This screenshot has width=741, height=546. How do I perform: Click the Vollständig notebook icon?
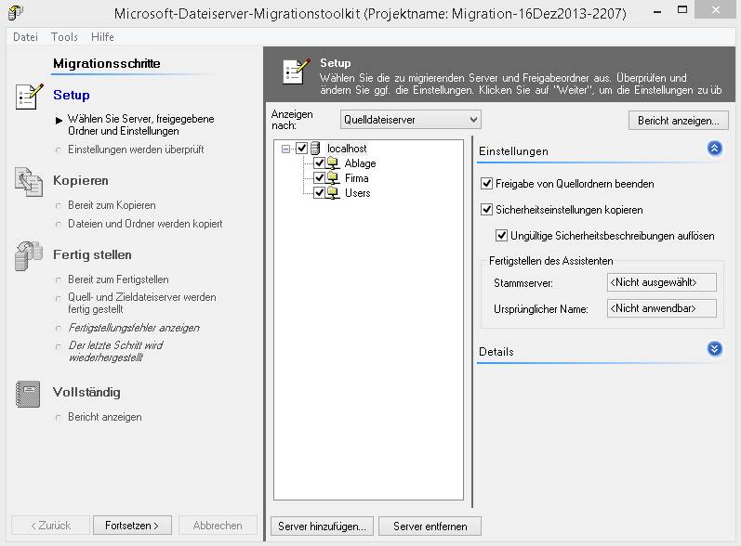click(28, 394)
